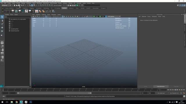
Task: Click the Open Scene folder icon
Action: click(x=17, y=5)
